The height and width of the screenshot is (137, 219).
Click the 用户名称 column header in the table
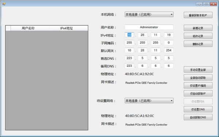(x=30, y=28)
